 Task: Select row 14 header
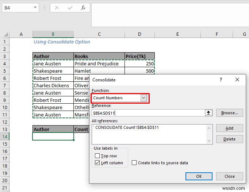pos(4,137)
